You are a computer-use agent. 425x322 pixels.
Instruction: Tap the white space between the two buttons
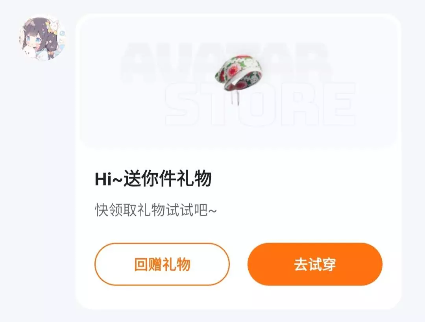tap(238, 264)
